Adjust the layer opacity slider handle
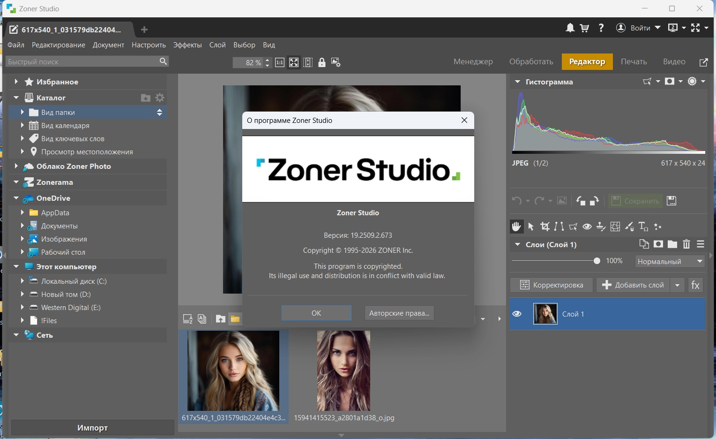The height and width of the screenshot is (439, 716). pyautogui.click(x=597, y=261)
